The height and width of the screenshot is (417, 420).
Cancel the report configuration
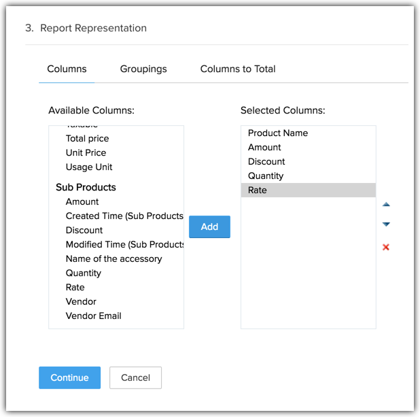(x=135, y=378)
